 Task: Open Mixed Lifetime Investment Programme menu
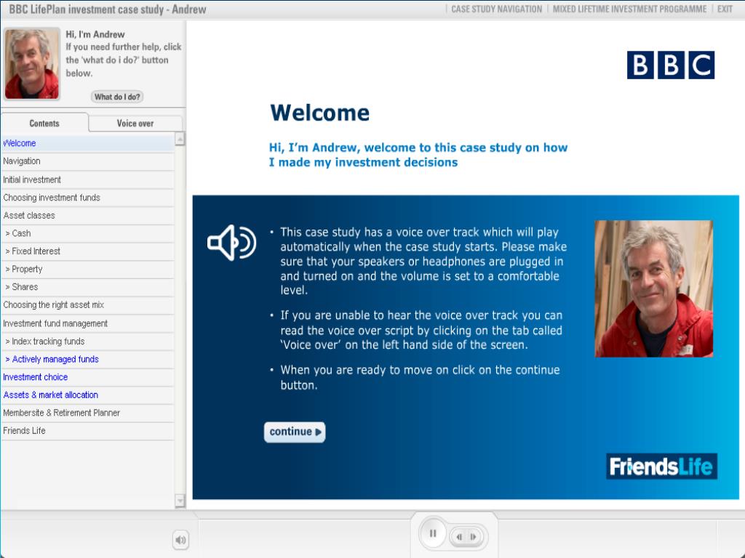click(x=629, y=9)
